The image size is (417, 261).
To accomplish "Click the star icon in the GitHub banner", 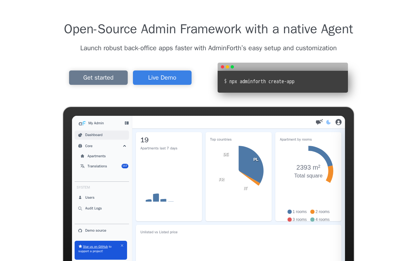I will tap(80, 246).
